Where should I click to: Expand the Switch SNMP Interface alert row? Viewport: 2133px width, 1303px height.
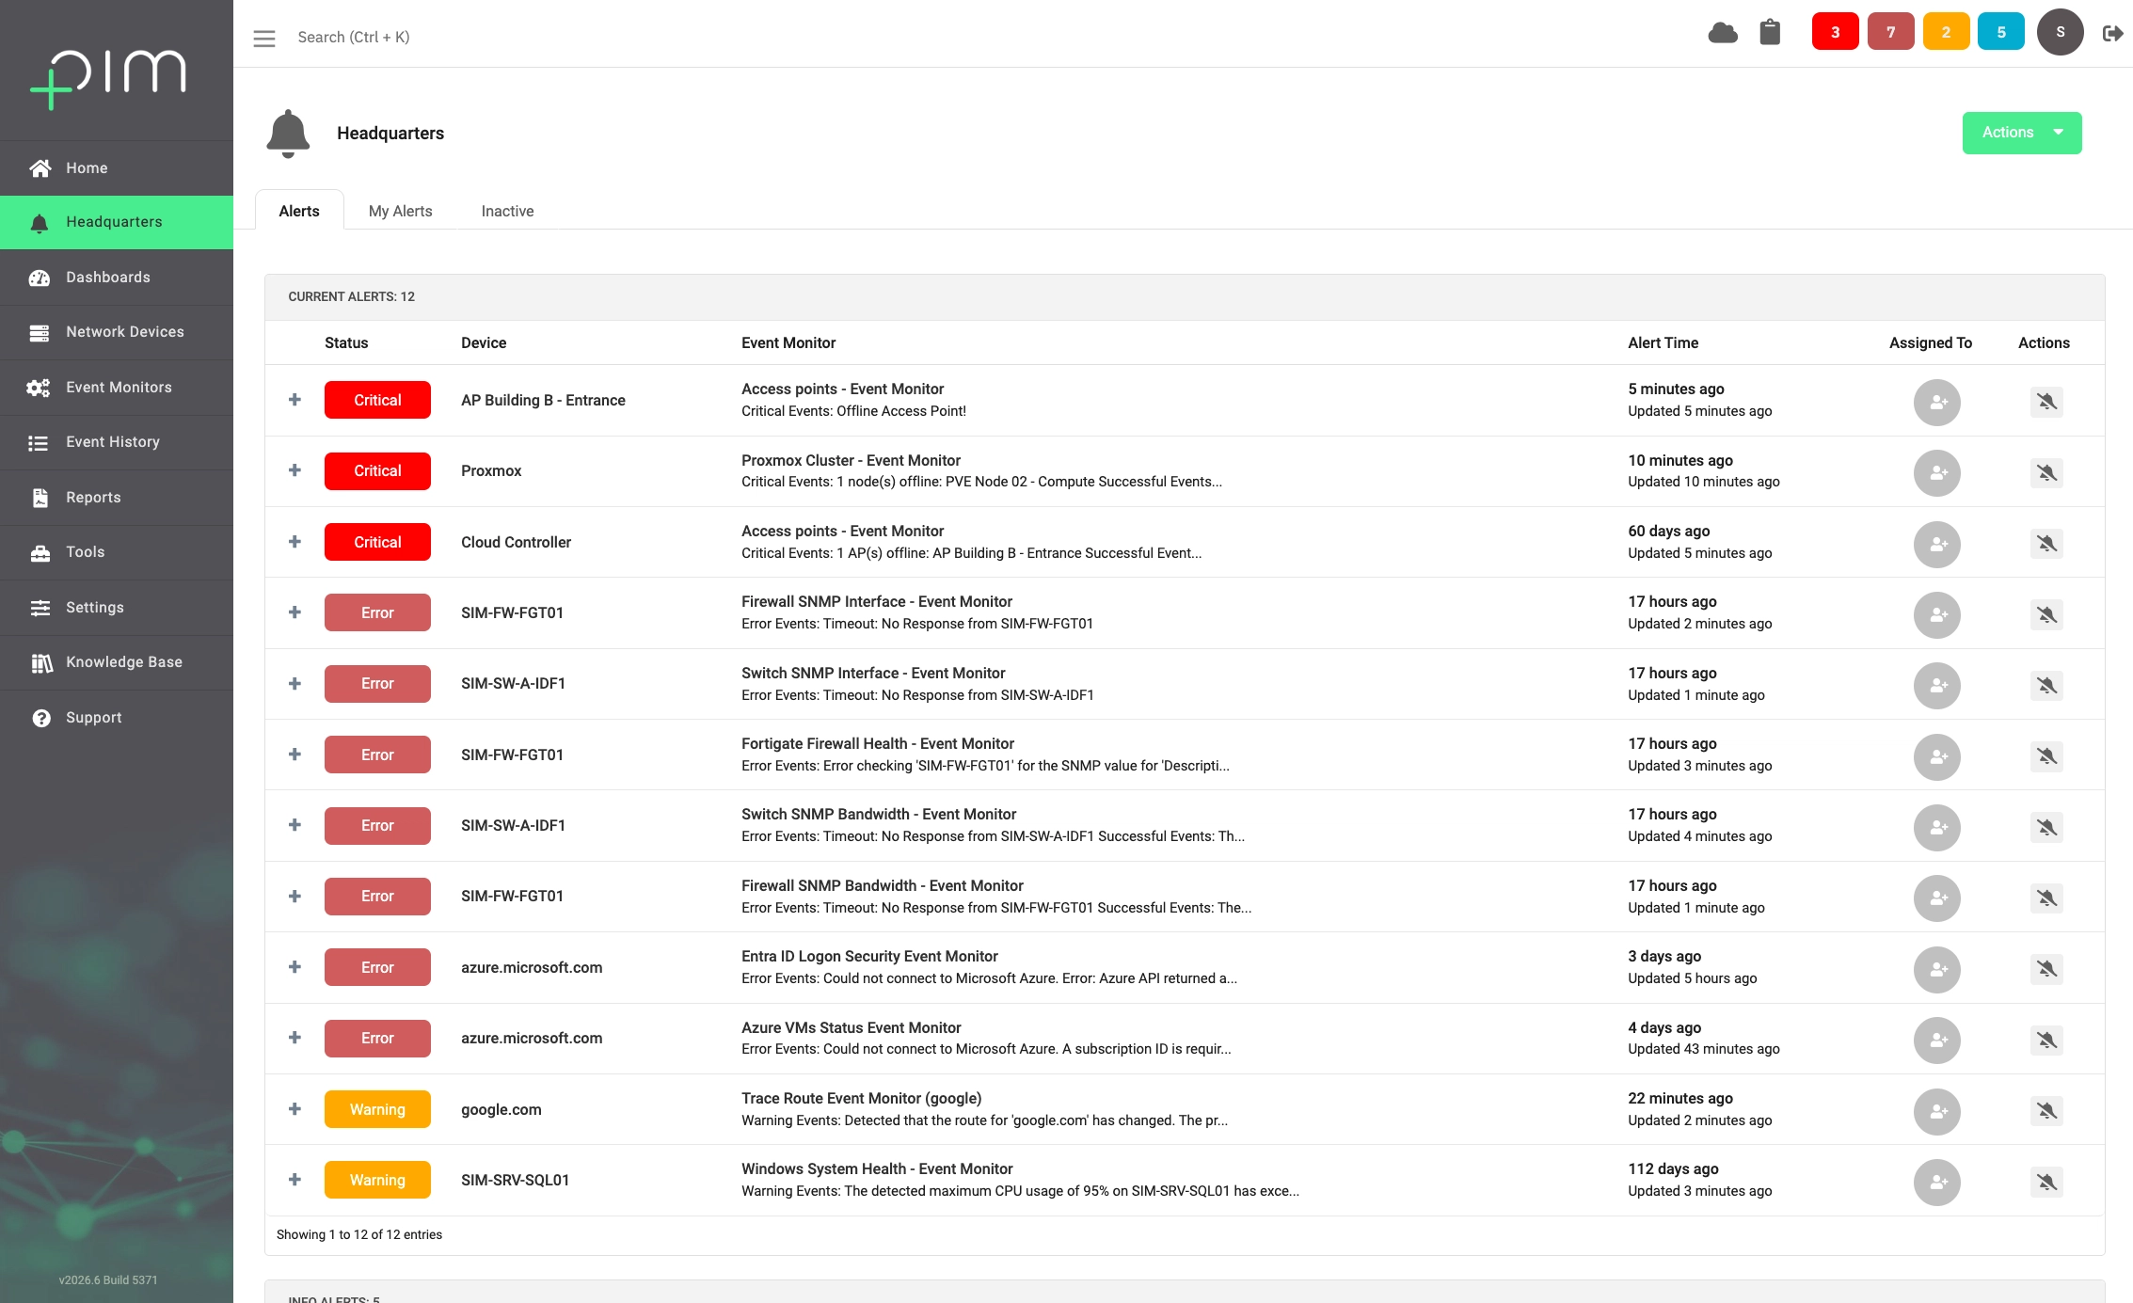[x=294, y=684]
